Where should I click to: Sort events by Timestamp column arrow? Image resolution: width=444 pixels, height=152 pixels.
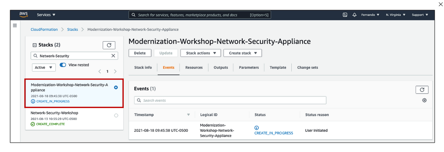188,115
